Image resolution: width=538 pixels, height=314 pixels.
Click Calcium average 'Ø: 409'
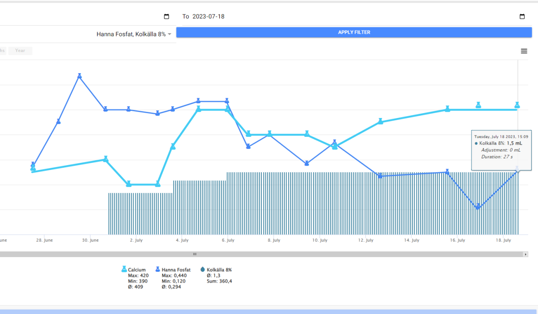pyautogui.click(x=135, y=287)
